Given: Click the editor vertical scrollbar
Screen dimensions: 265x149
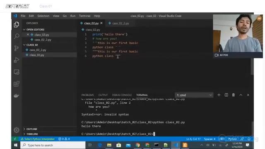Looking at the screenshot, I should [252, 66].
